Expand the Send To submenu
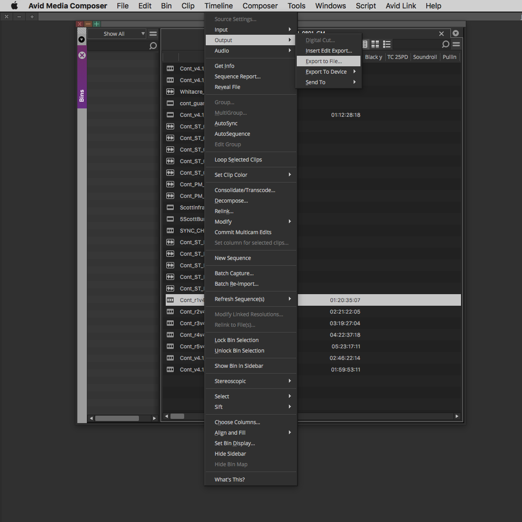Screen dimensions: 522x522 click(x=328, y=82)
